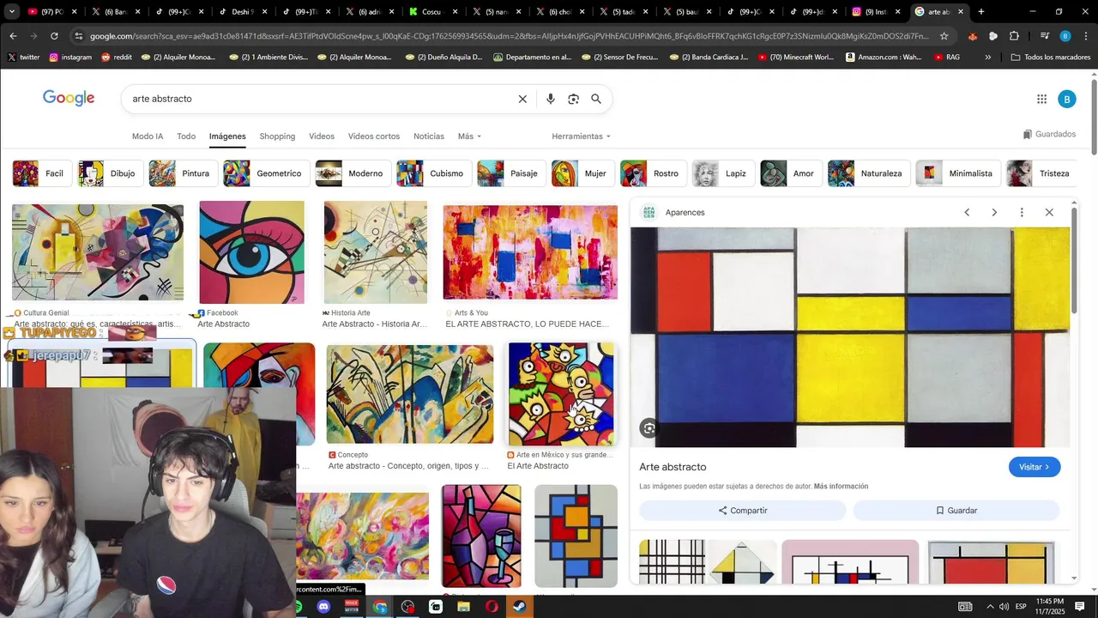Open the Google account avatar 'B'
1098x618 pixels.
click(x=1066, y=99)
